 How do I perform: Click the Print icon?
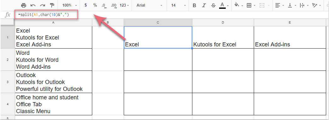24,5
